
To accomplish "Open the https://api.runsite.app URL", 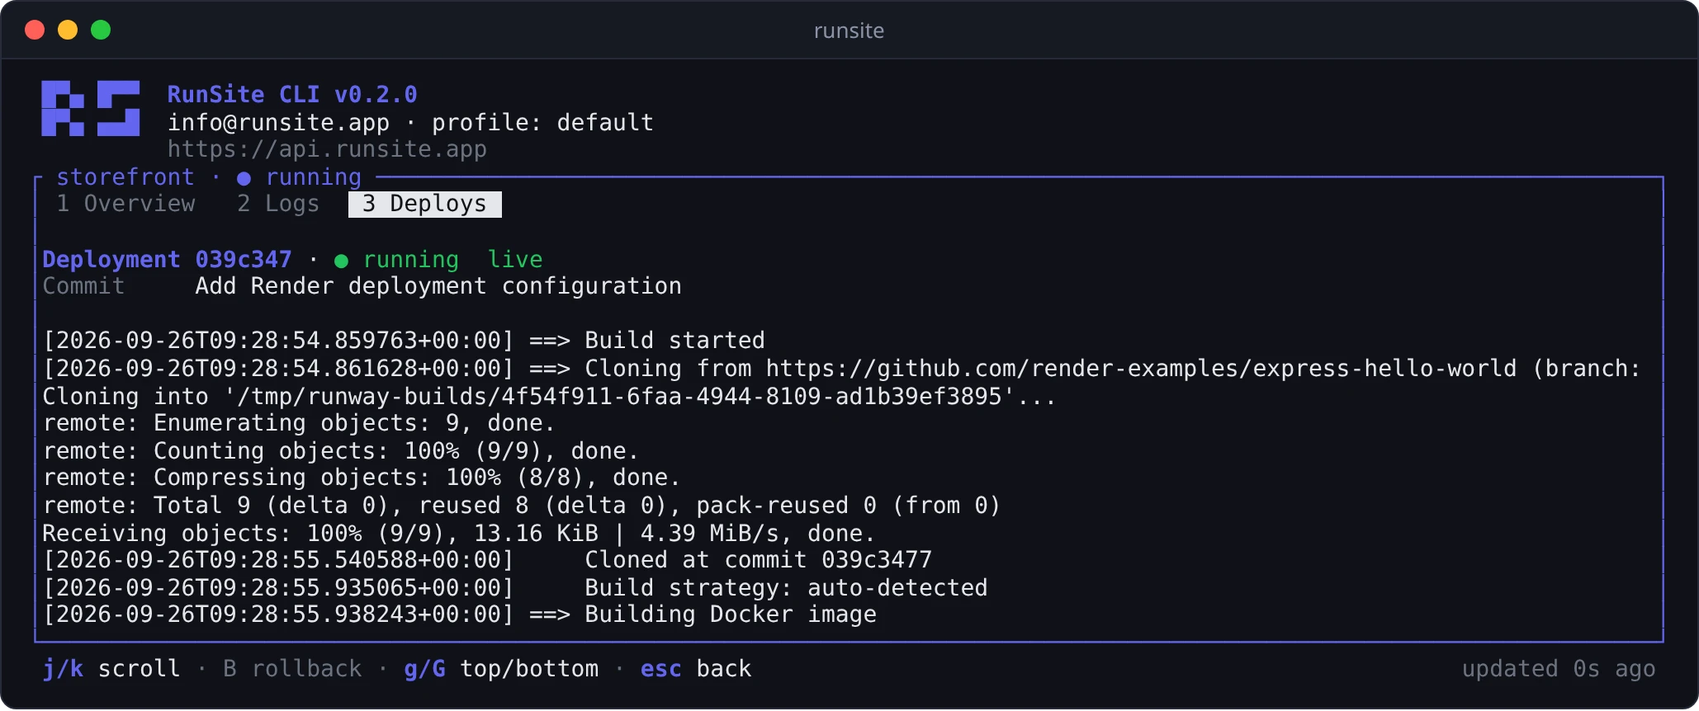I will 327,149.
